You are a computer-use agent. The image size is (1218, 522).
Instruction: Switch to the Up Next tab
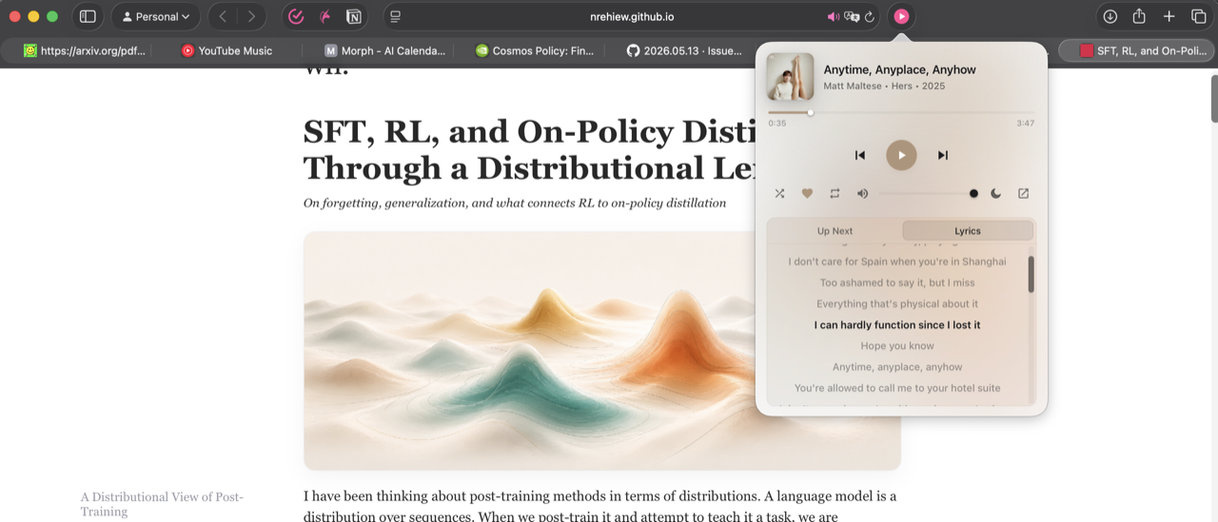(835, 230)
